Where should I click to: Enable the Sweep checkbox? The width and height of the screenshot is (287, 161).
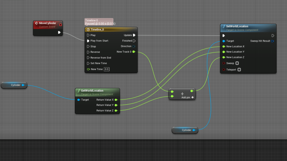[237, 63]
